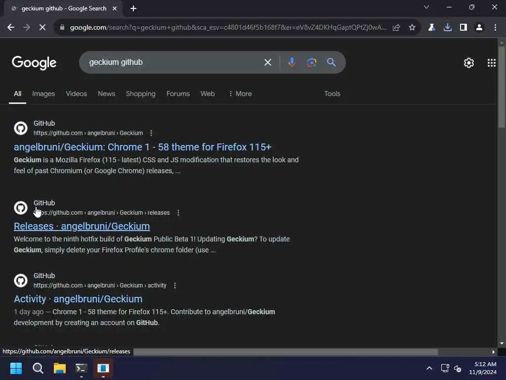Open the Chrome profile icon

(479, 28)
